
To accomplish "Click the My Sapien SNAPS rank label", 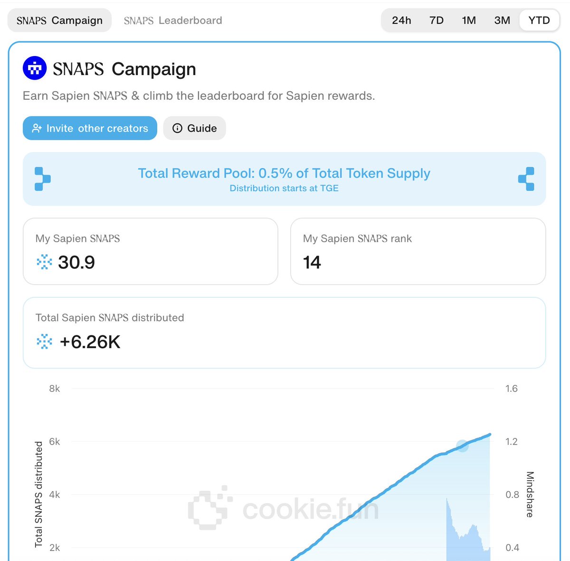I will click(357, 238).
